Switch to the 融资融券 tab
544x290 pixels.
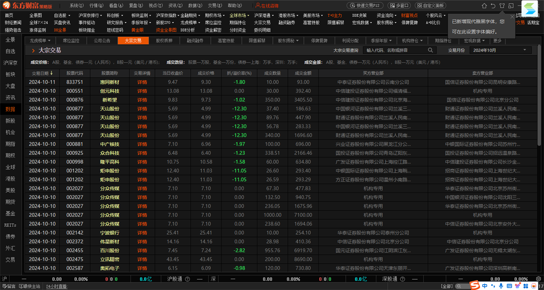(195, 40)
